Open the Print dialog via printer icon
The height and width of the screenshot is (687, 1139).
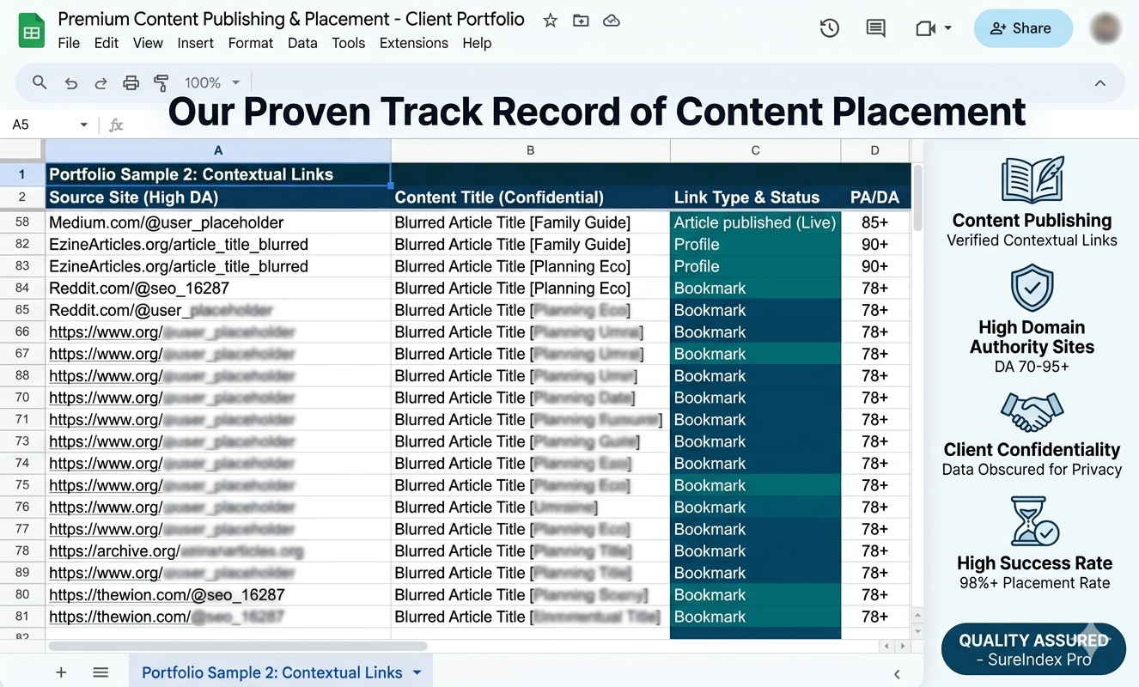click(x=131, y=82)
